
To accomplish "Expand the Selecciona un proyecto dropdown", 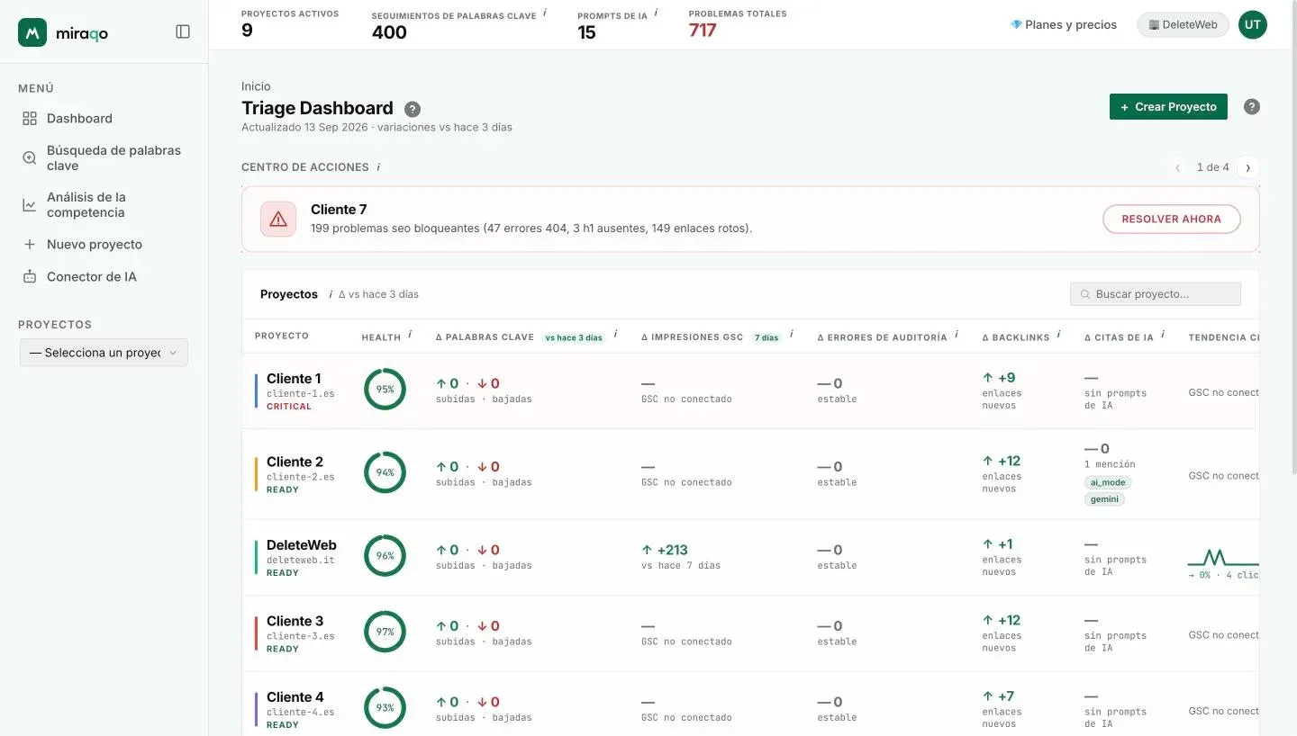I will click(x=104, y=353).
